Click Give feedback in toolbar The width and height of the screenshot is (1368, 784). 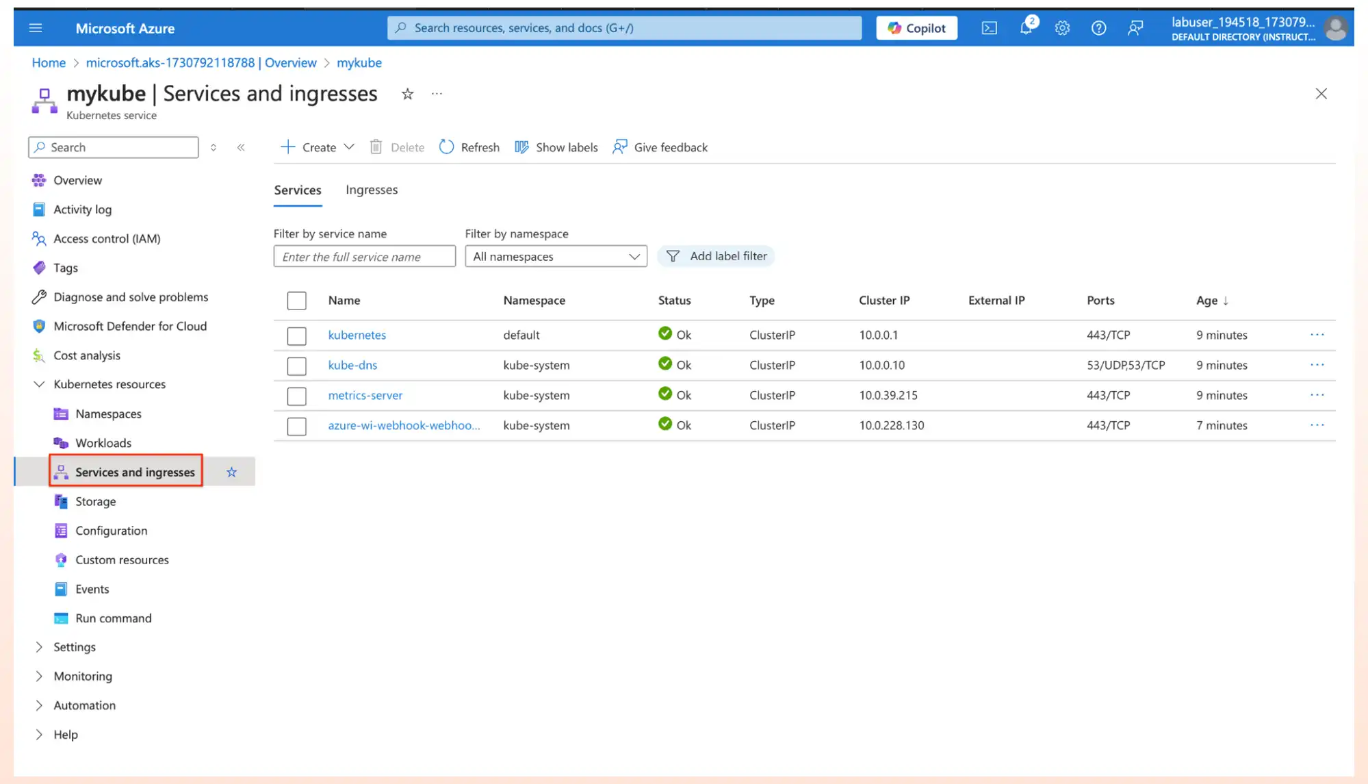(x=660, y=147)
